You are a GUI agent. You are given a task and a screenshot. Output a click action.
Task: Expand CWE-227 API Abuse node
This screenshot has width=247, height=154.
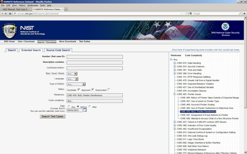coord(175,122)
